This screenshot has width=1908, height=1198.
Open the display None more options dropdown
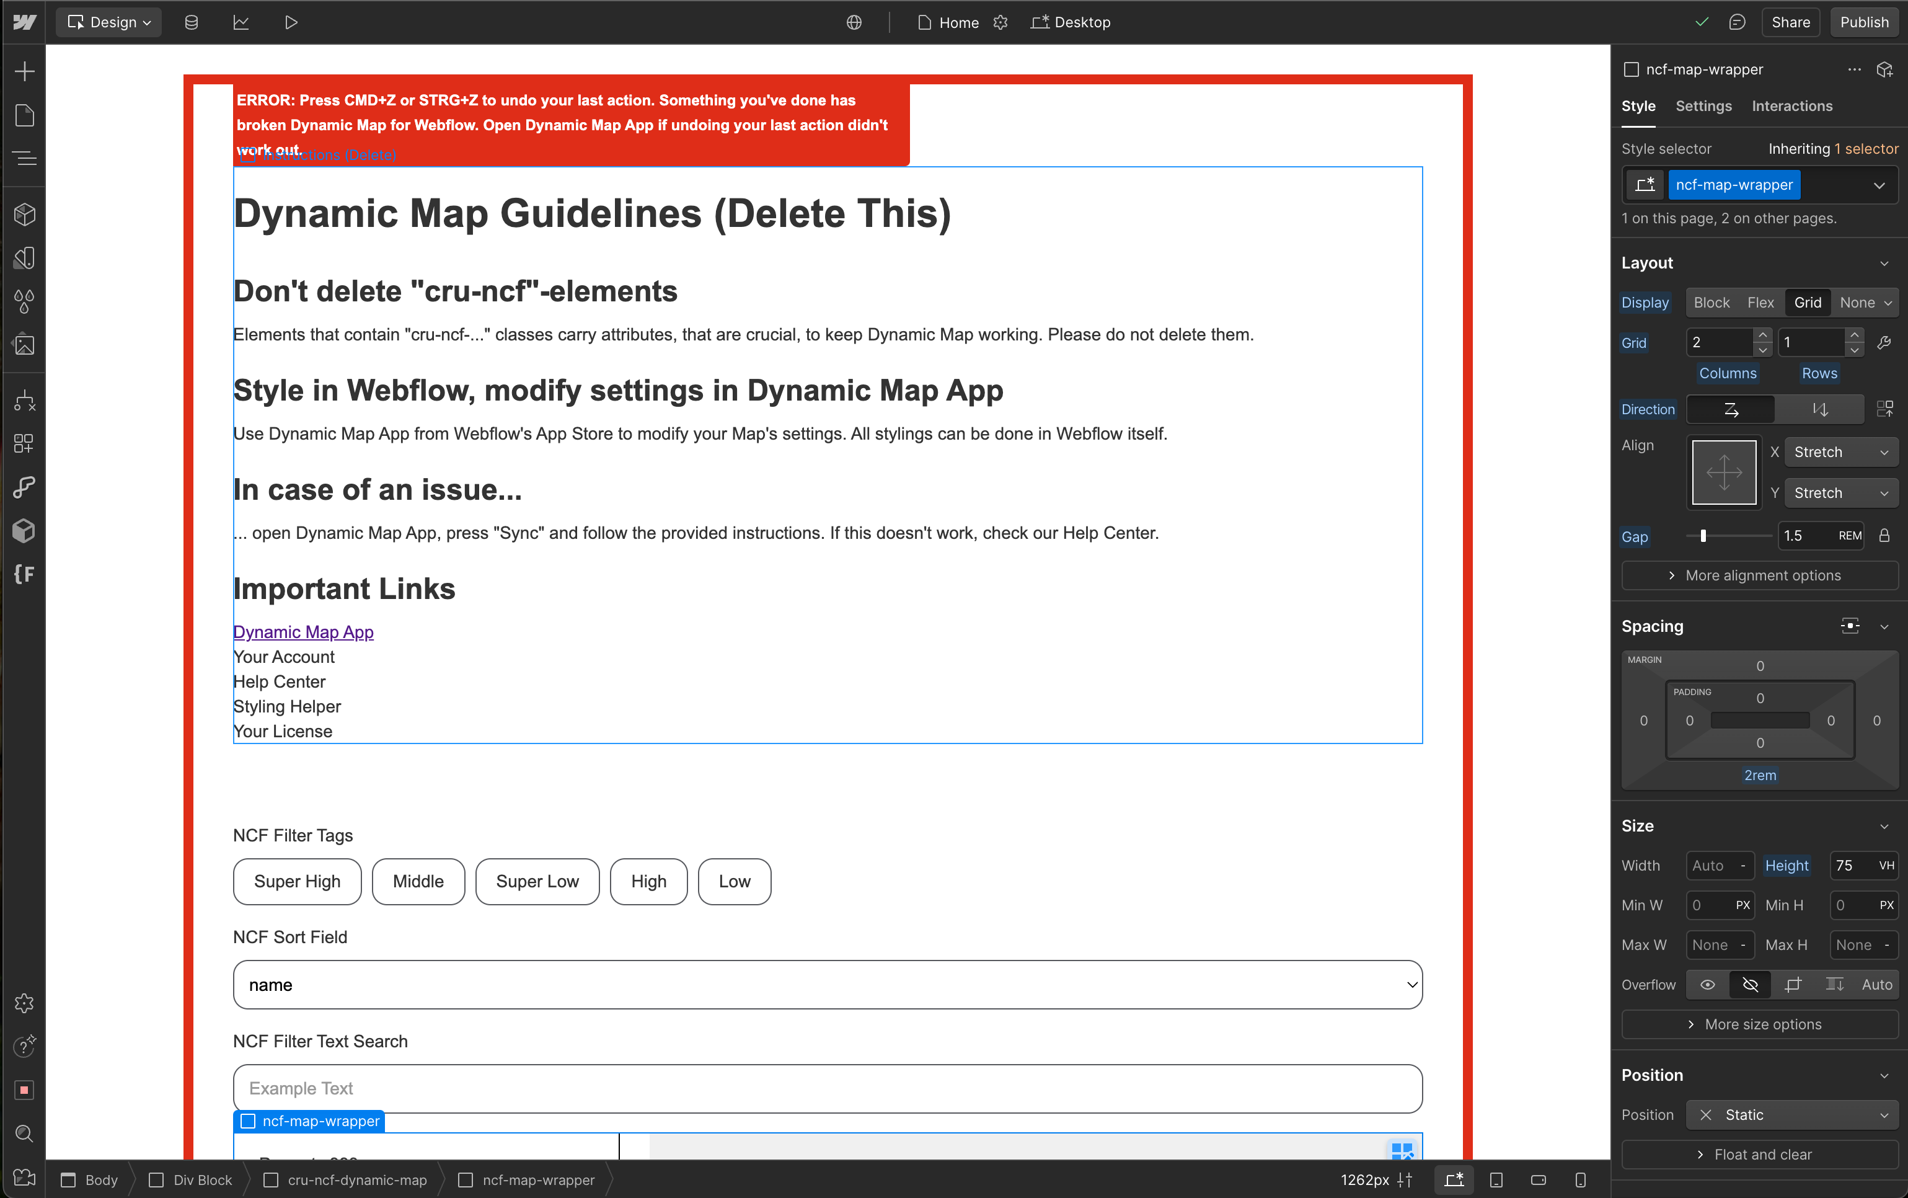1888,303
